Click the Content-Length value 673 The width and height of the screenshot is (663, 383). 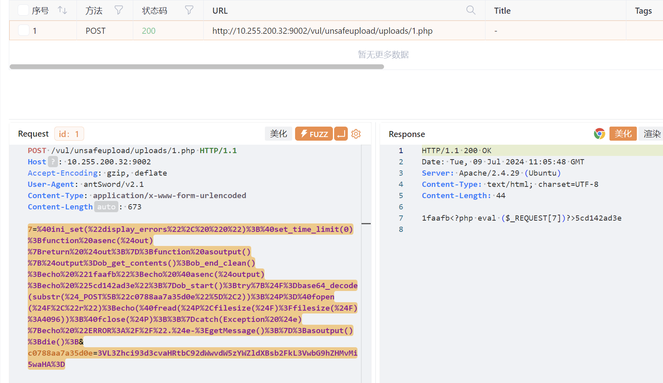134,207
